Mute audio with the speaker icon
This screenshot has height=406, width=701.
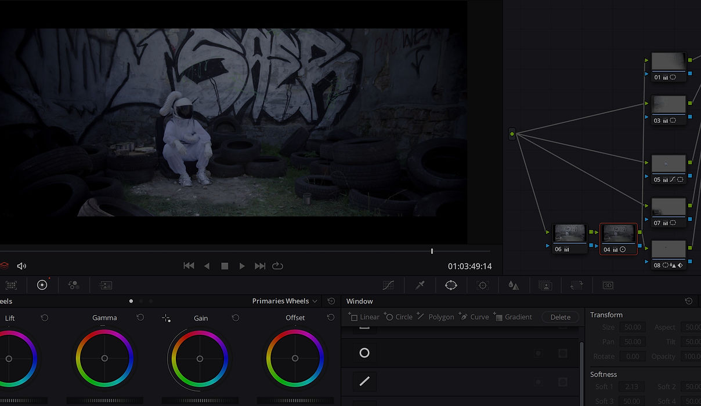[x=21, y=266]
